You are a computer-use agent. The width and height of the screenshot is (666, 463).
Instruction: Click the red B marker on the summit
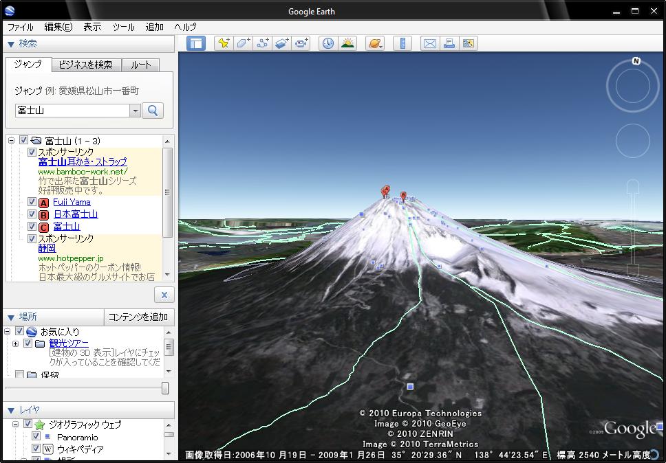click(403, 196)
